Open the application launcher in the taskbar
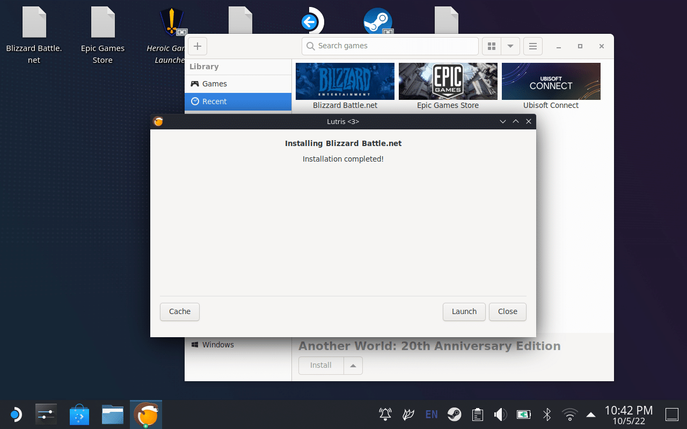The width and height of the screenshot is (687, 429). [x=16, y=415]
